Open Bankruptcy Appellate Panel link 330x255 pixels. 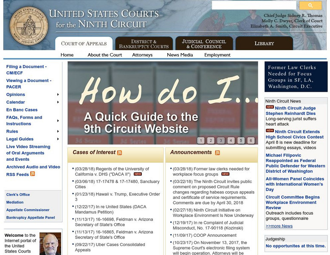31,218
